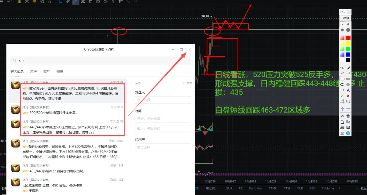Select the TVolume indicator tab
Image resolution: width=367 pixels, height=195 pixels.
point(328,188)
